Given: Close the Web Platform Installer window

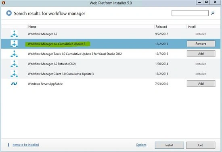Looking at the screenshot, I should pos(215,2).
